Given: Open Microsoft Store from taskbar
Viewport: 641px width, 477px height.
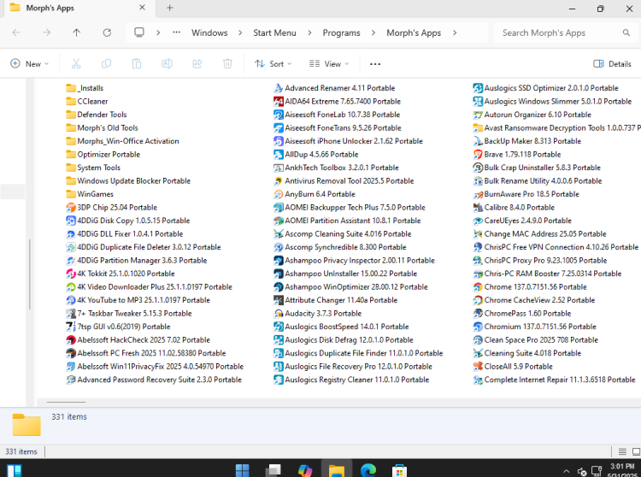Looking at the screenshot, I should pos(399,470).
